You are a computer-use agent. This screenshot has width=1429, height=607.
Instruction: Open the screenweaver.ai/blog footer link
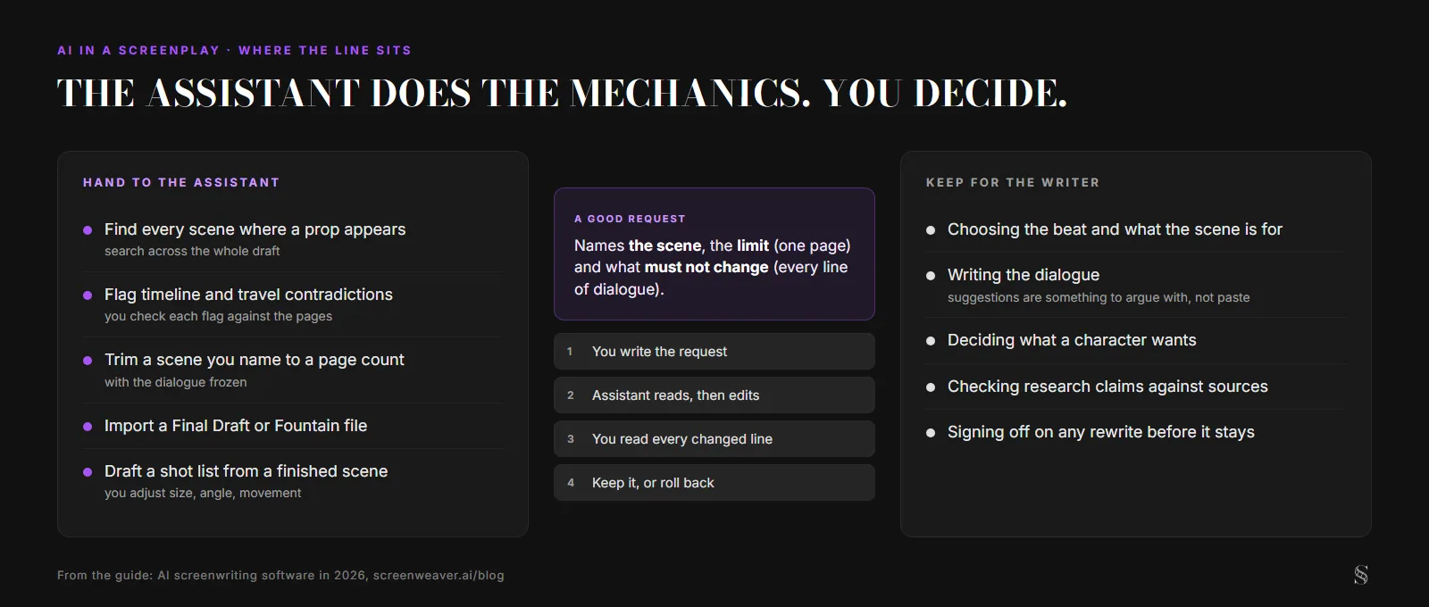[x=439, y=576]
